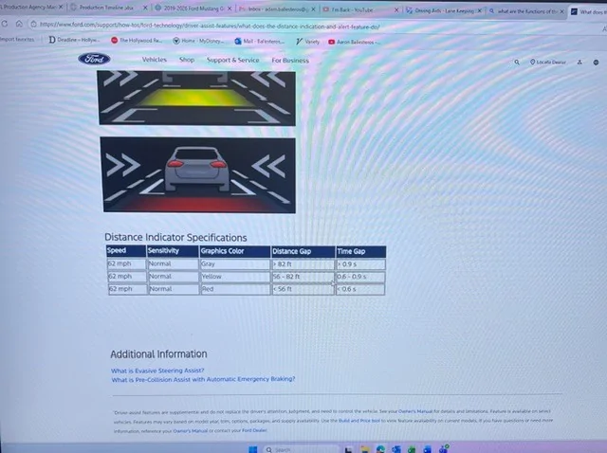Viewport: 607px width, 453px height.
Task: Close the Driving Aids tab
Action: pos(480,11)
